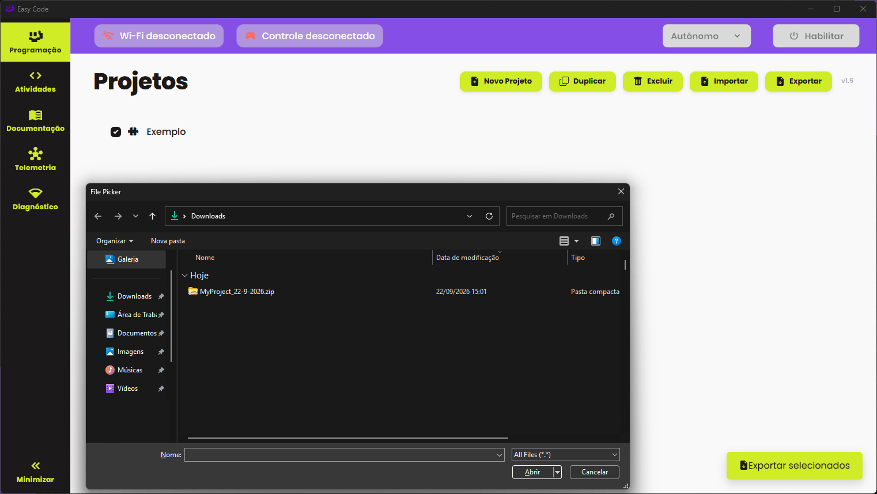Viewport: 877px width, 494px height.
Task: Click the Controle desconectado status button
Action: (309, 36)
